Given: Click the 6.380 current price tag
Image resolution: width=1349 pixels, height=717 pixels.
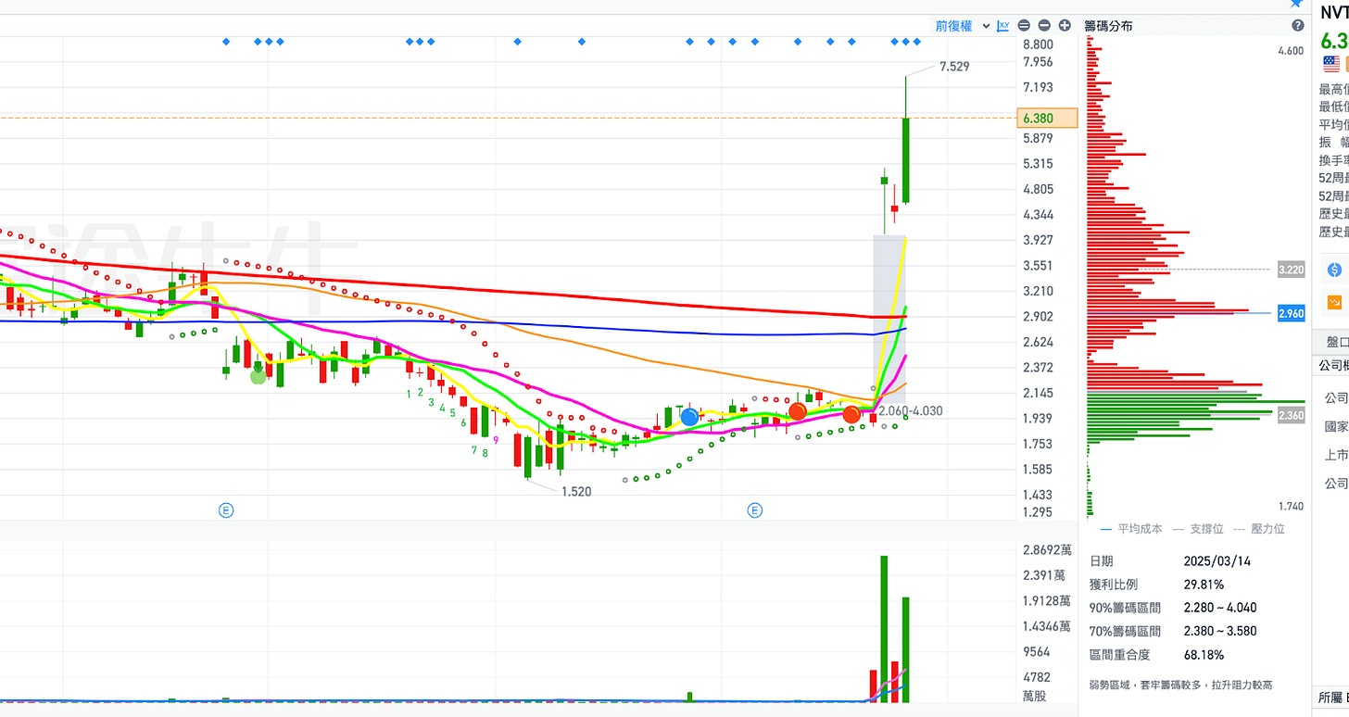Looking at the screenshot, I should (x=1047, y=118).
